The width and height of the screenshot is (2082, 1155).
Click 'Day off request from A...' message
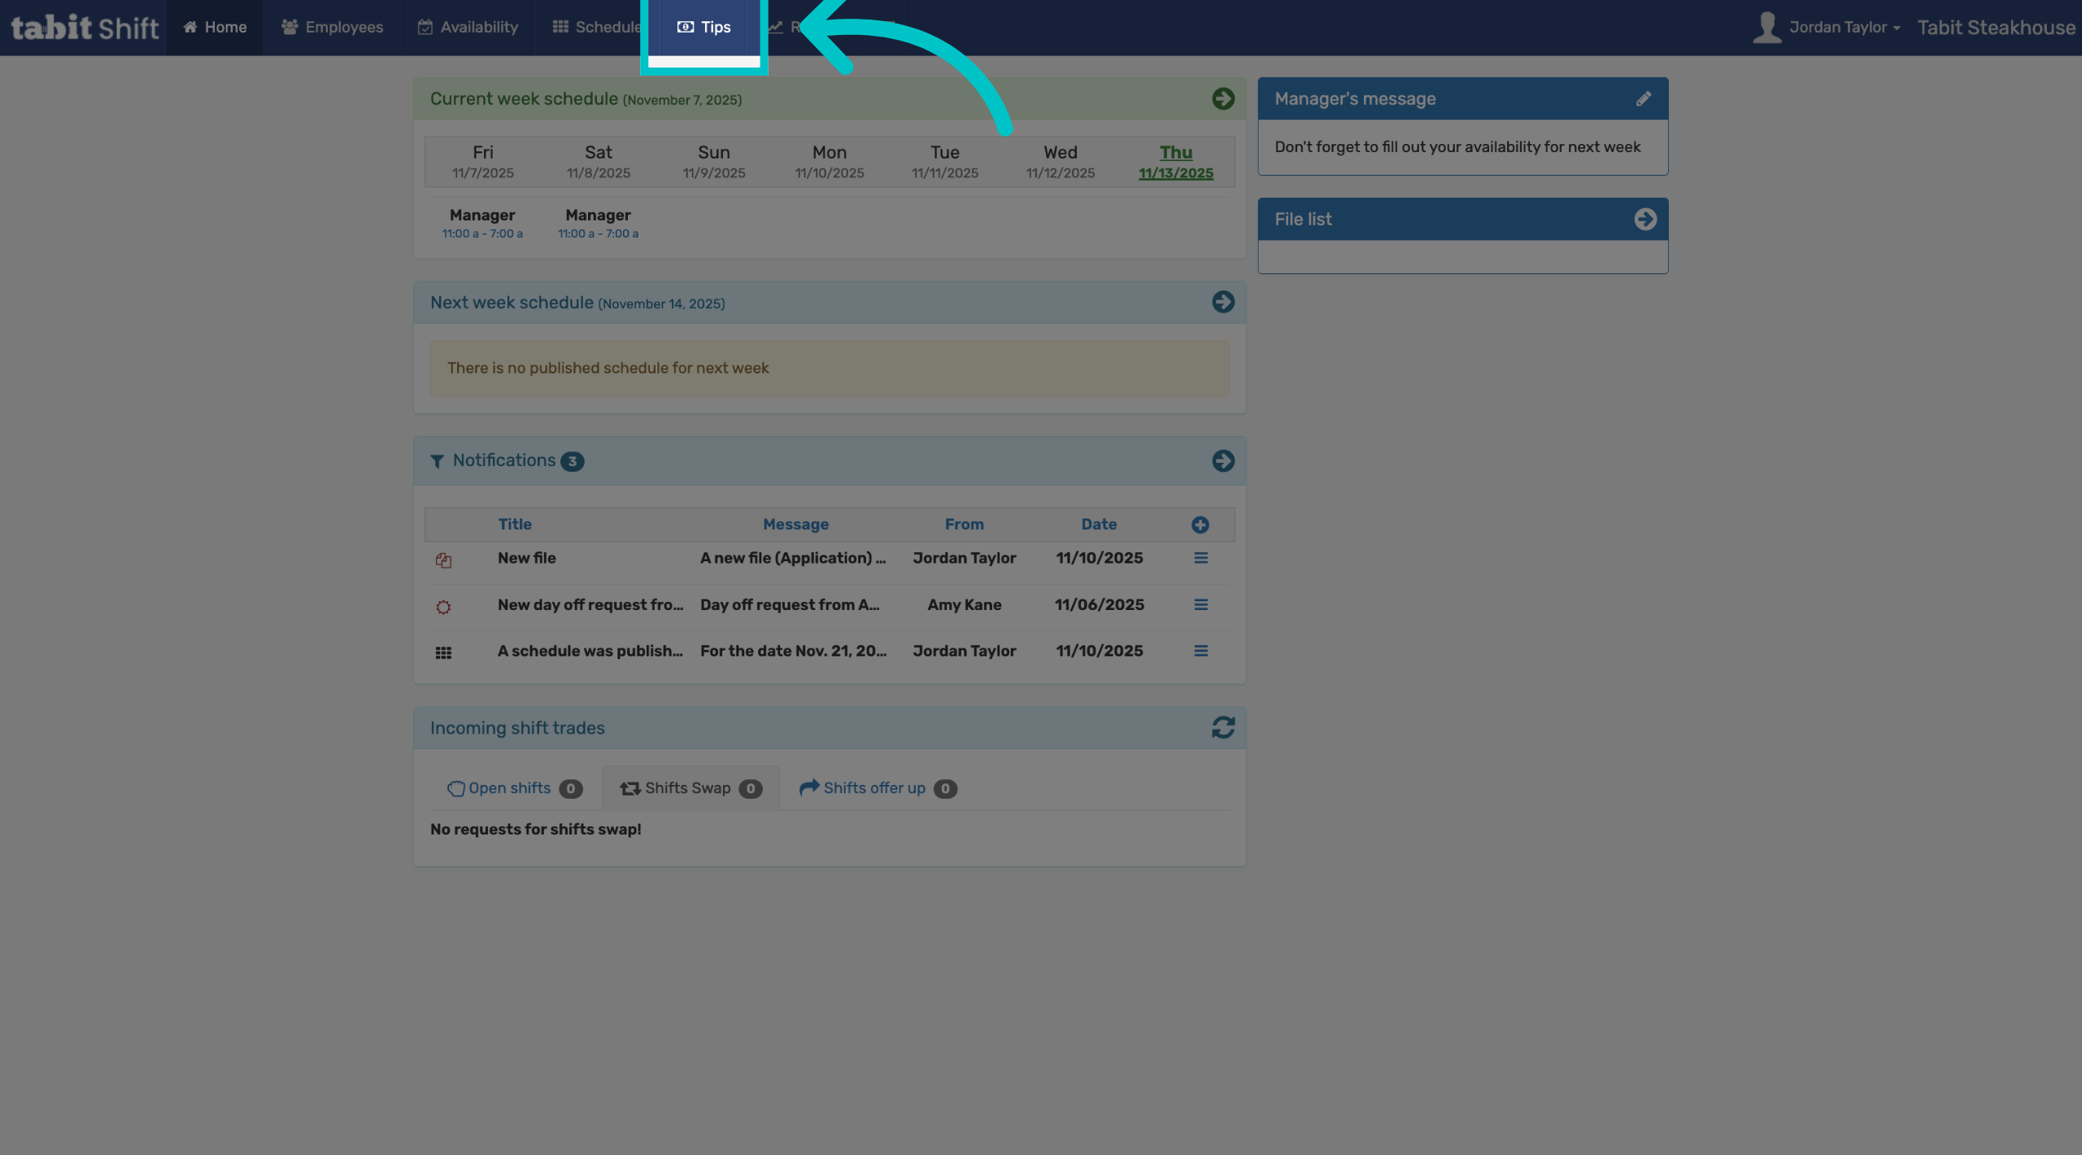(790, 604)
